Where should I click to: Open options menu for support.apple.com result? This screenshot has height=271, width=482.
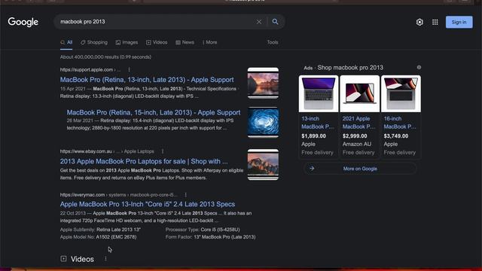pyautogui.click(x=129, y=70)
